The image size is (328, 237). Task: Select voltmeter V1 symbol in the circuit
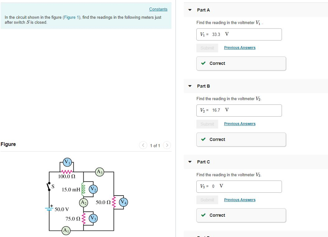tap(67, 162)
